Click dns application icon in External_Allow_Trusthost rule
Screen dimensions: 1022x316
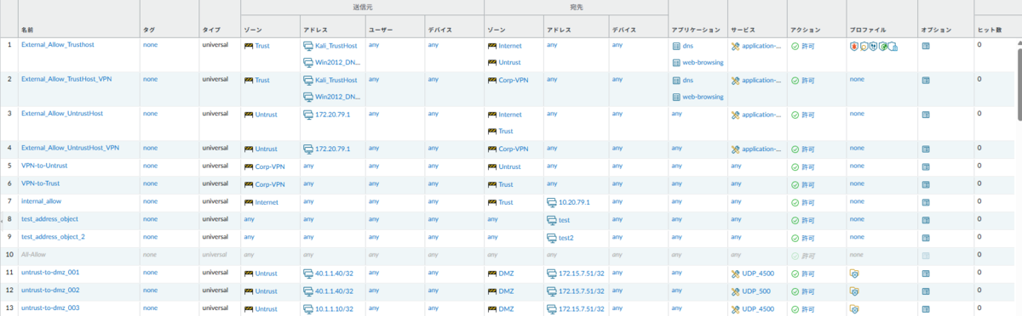tap(676, 46)
